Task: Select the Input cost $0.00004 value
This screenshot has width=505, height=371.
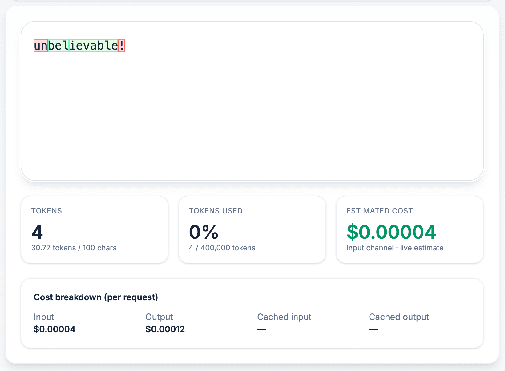Action: point(54,329)
